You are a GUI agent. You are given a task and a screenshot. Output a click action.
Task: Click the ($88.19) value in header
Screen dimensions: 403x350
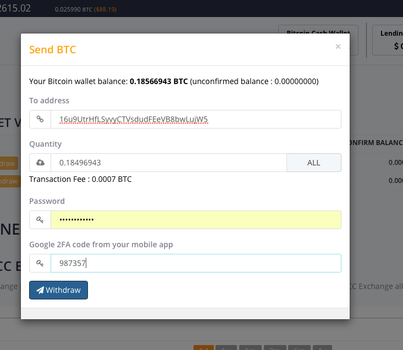click(x=105, y=9)
